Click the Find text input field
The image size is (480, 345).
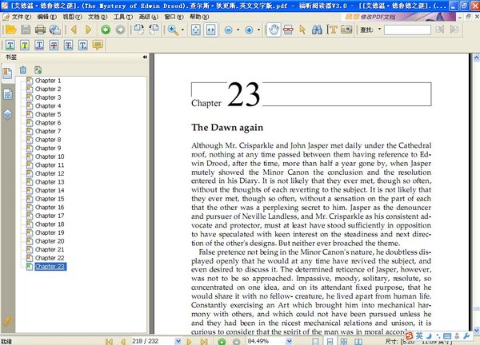pos(407,30)
